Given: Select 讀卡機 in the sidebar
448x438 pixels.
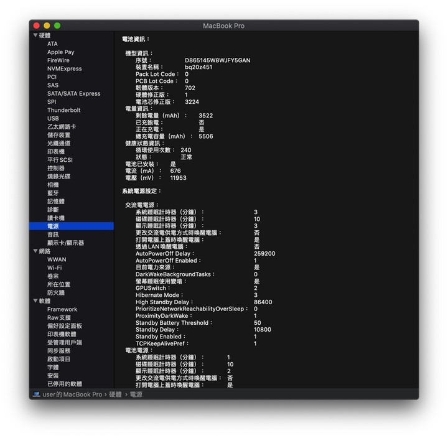Looking at the screenshot, I should pos(56,218).
